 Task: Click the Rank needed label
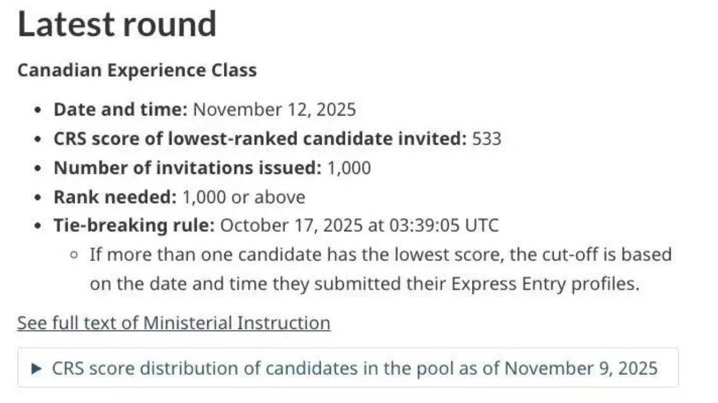(115, 197)
